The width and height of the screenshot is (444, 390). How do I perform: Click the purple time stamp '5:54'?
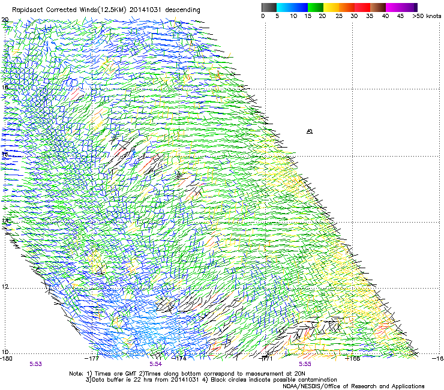(x=156, y=364)
